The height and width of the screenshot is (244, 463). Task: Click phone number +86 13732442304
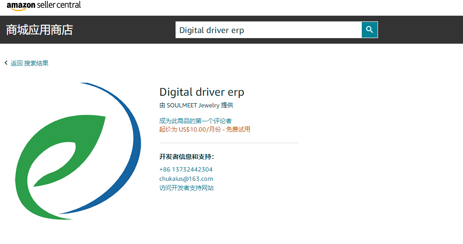(x=186, y=169)
